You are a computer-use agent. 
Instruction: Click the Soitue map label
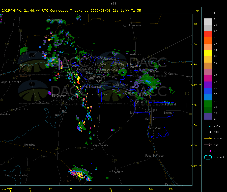(134, 113)
